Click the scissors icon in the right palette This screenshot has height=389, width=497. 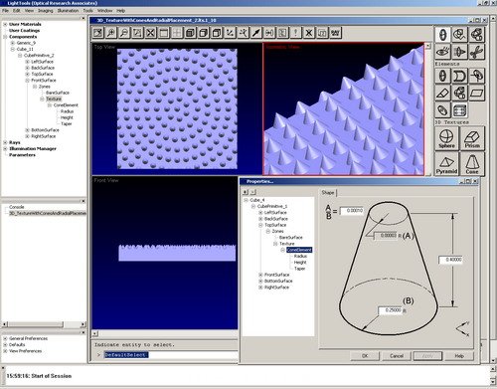[476, 52]
